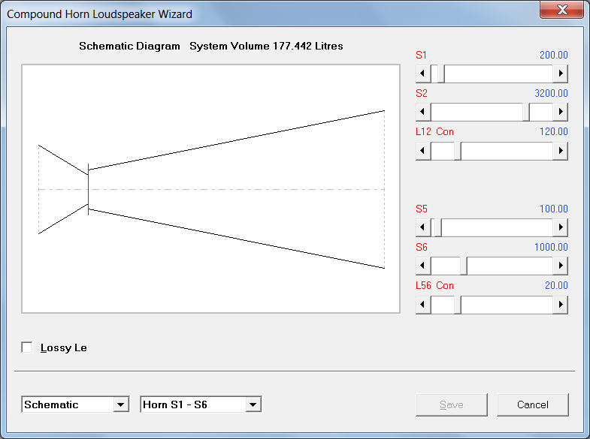Click the L12 'Con' flare type label
This screenshot has height=439, width=590.
(445, 132)
